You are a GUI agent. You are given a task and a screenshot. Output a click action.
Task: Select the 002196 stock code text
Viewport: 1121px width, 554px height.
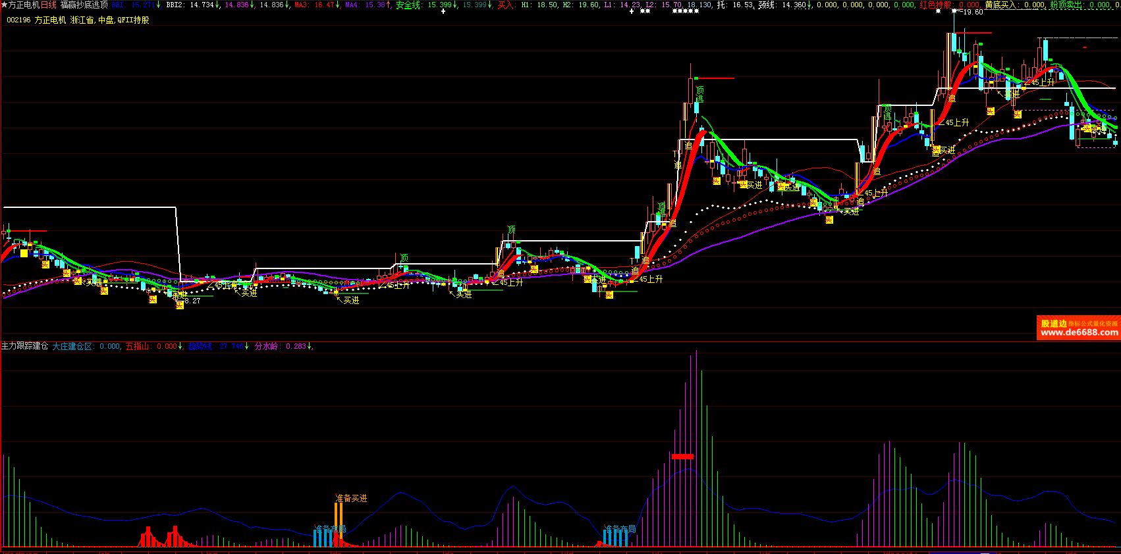18,20
